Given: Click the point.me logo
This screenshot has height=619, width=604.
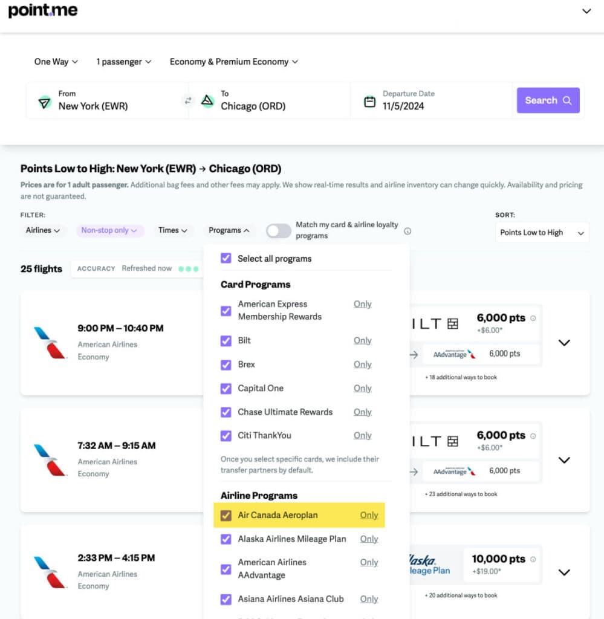Looking at the screenshot, I should pos(43,11).
